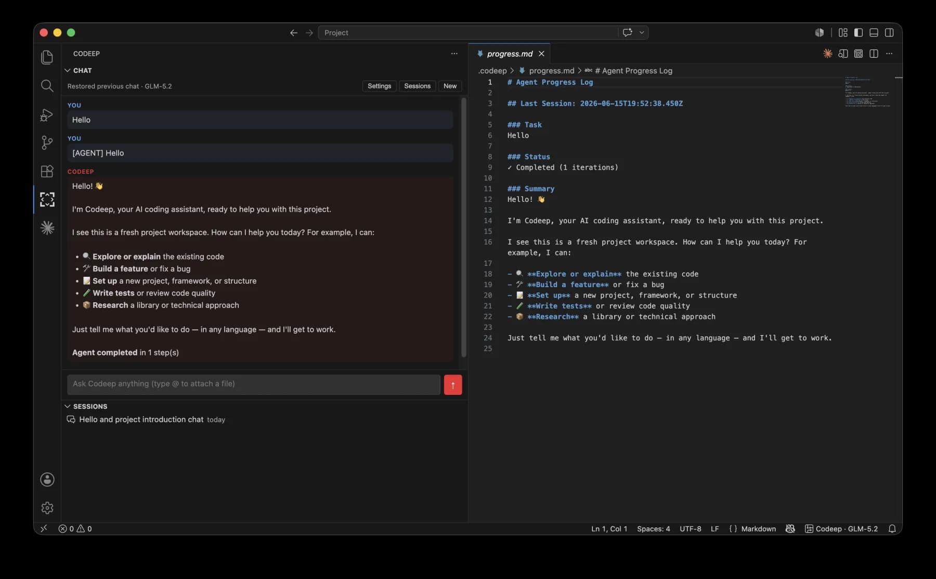Toggle the primary side bar visibility
This screenshot has height=579, width=936.
pyautogui.click(x=859, y=33)
